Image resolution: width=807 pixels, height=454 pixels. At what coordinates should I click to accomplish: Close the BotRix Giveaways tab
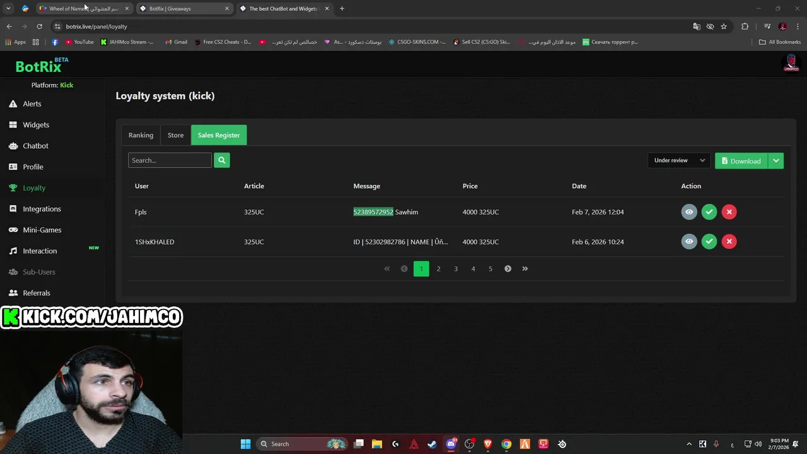(x=227, y=9)
